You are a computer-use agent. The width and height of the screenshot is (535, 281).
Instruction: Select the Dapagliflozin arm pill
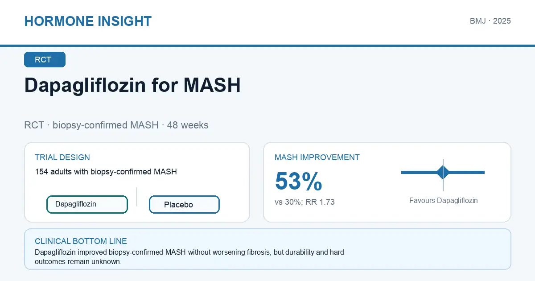87,204
